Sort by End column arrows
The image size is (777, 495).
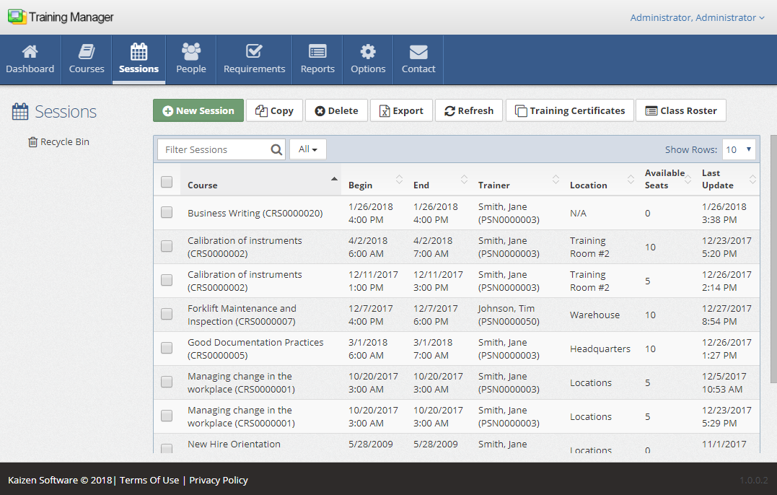tap(464, 180)
